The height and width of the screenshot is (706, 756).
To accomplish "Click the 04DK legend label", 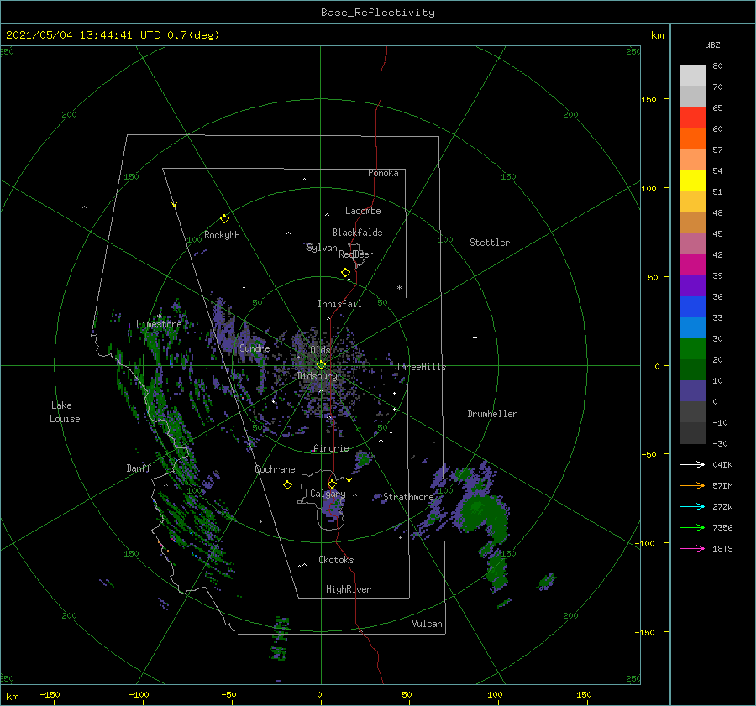I will point(722,464).
